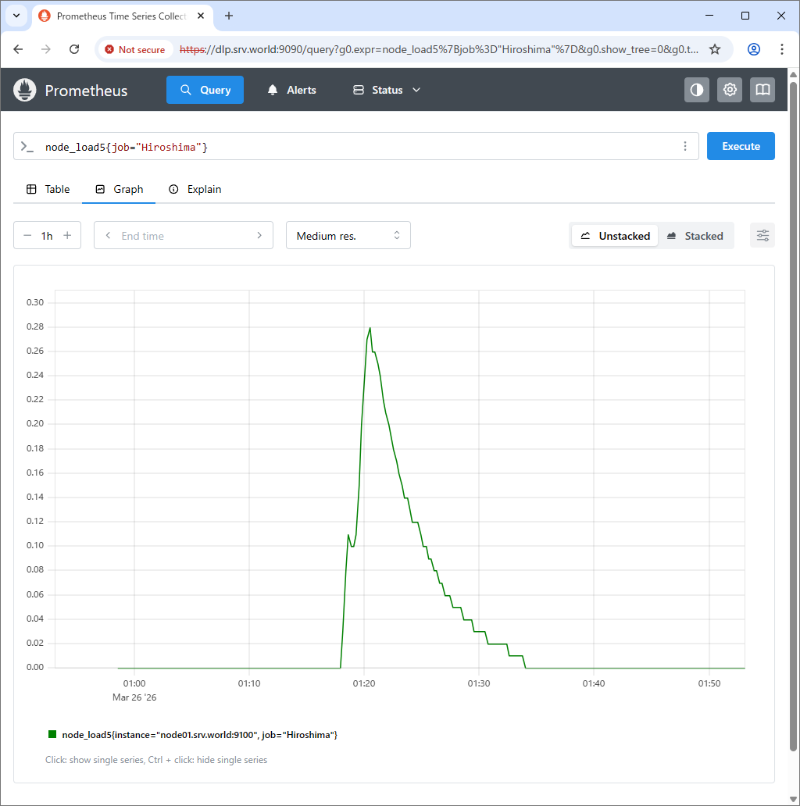800x806 pixels.
Task: Click the Prometheus title text
Action: coord(86,91)
